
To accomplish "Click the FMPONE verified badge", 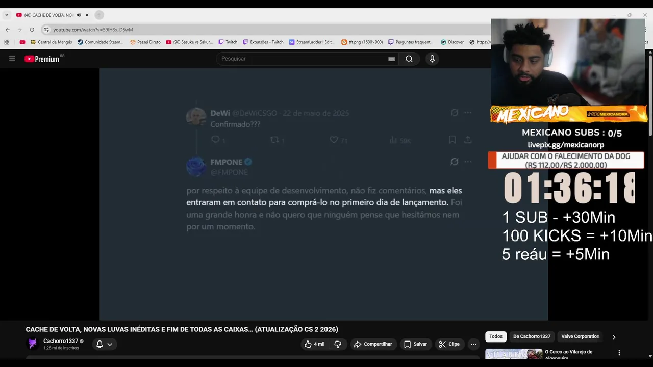I will pos(248,162).
